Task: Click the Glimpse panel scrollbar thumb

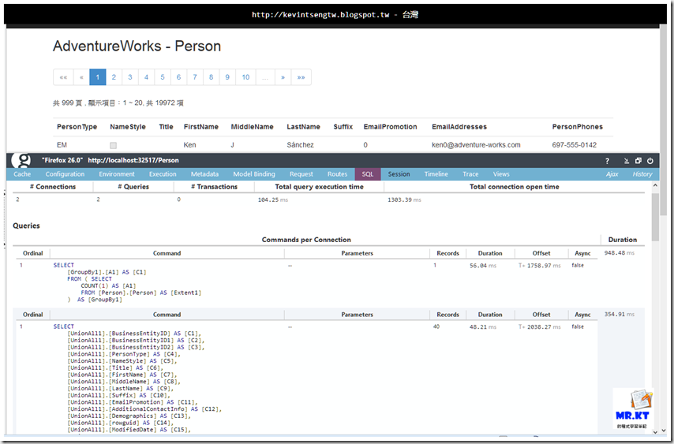Action: [x=655, y=217]
